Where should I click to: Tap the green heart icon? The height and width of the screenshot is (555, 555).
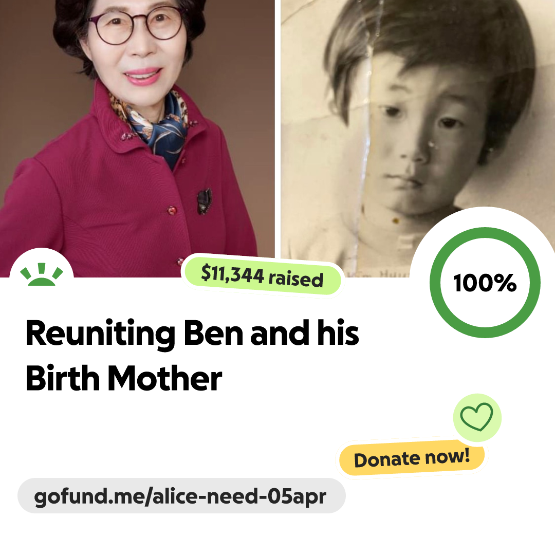(x=476, y=417)
